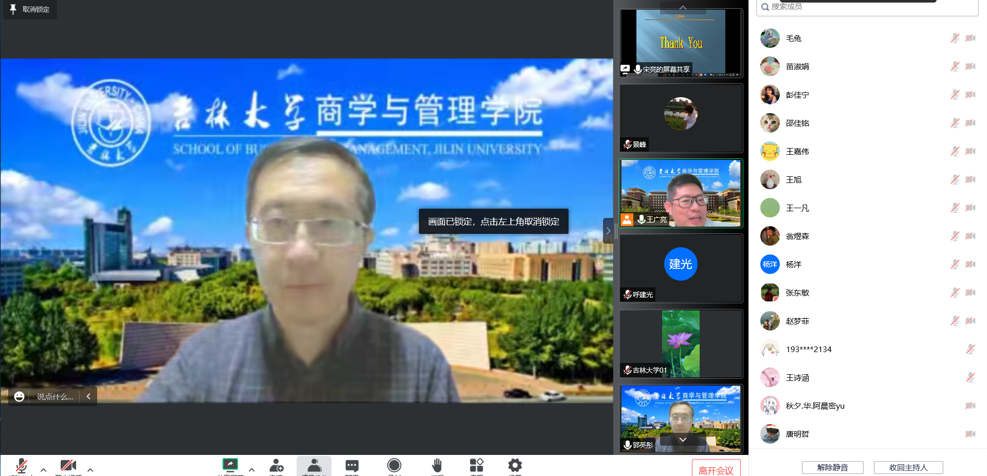Image resolution: width=987 pixels, height=476 pixels.
Task: Click the emoji smiley icon
Action: click(20, 396)
